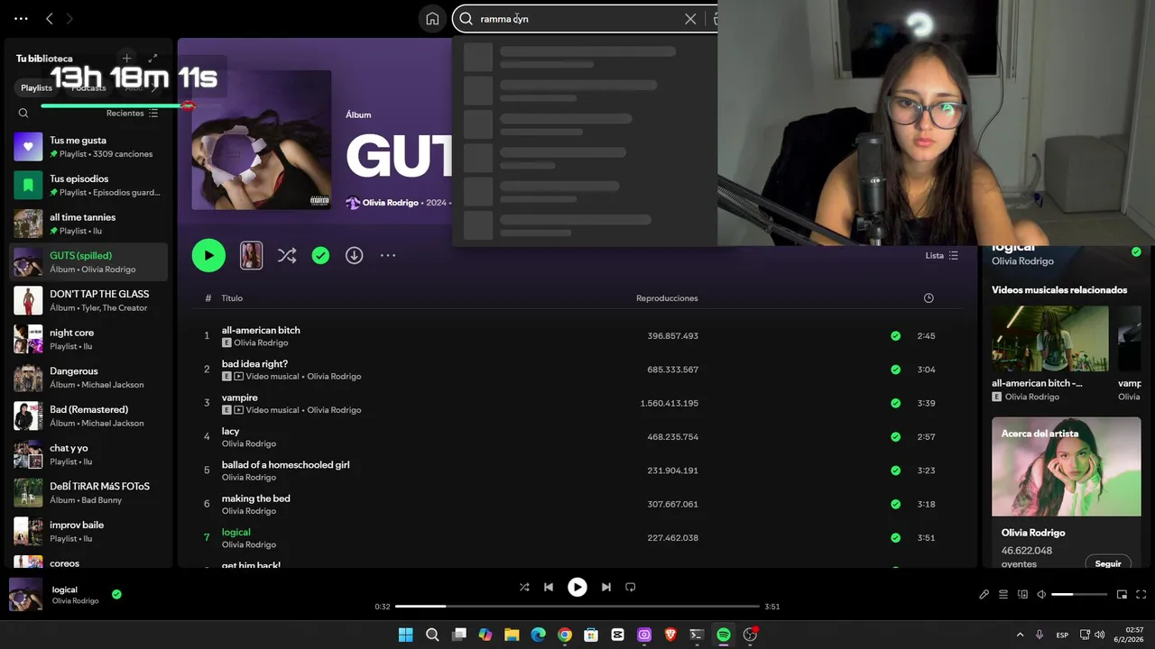Sort tracks by the duration clock header
The image size is (1155, 649).
tap(929, 298)
